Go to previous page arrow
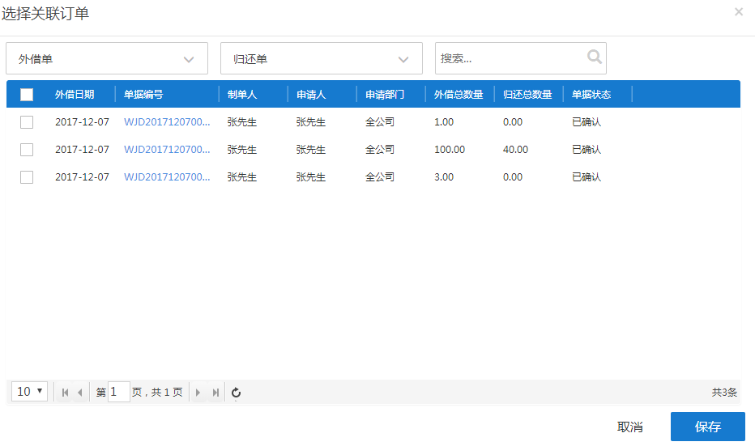Screen dimensions: 755x446 pos(79,393)
